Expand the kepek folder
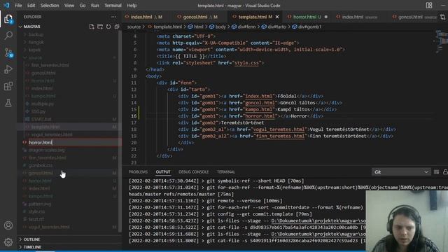Screen dimensions: 448x252 point(34,50)
